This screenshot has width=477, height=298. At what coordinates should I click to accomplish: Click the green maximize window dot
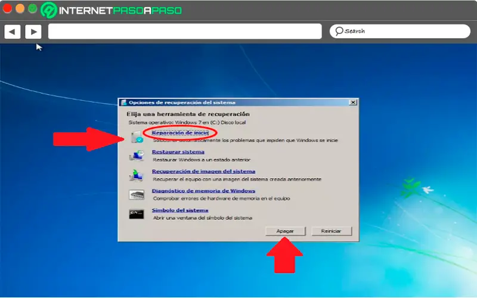tap(33, 8)
